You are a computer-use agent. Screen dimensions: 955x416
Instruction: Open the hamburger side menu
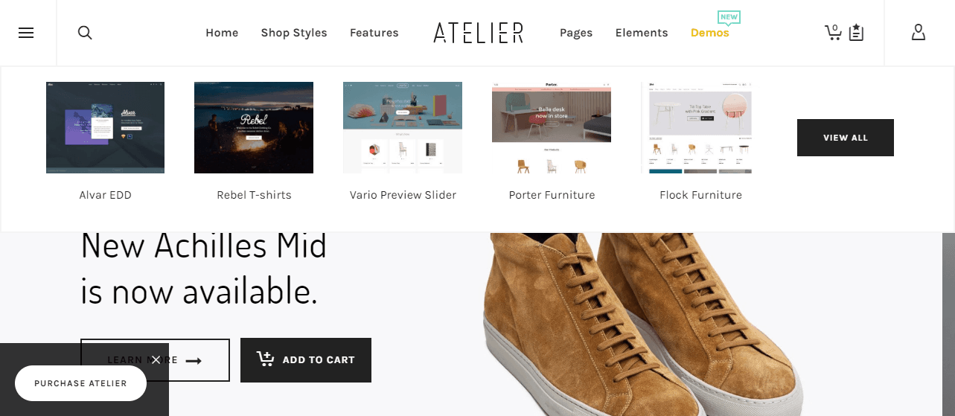[x=26, y=33]
